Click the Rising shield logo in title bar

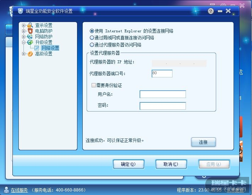[x=21, y=11]
